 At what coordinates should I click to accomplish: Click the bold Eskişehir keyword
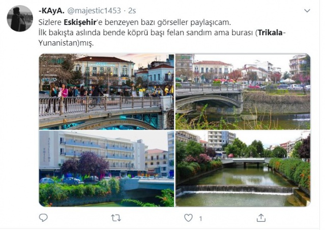(80, 22)
